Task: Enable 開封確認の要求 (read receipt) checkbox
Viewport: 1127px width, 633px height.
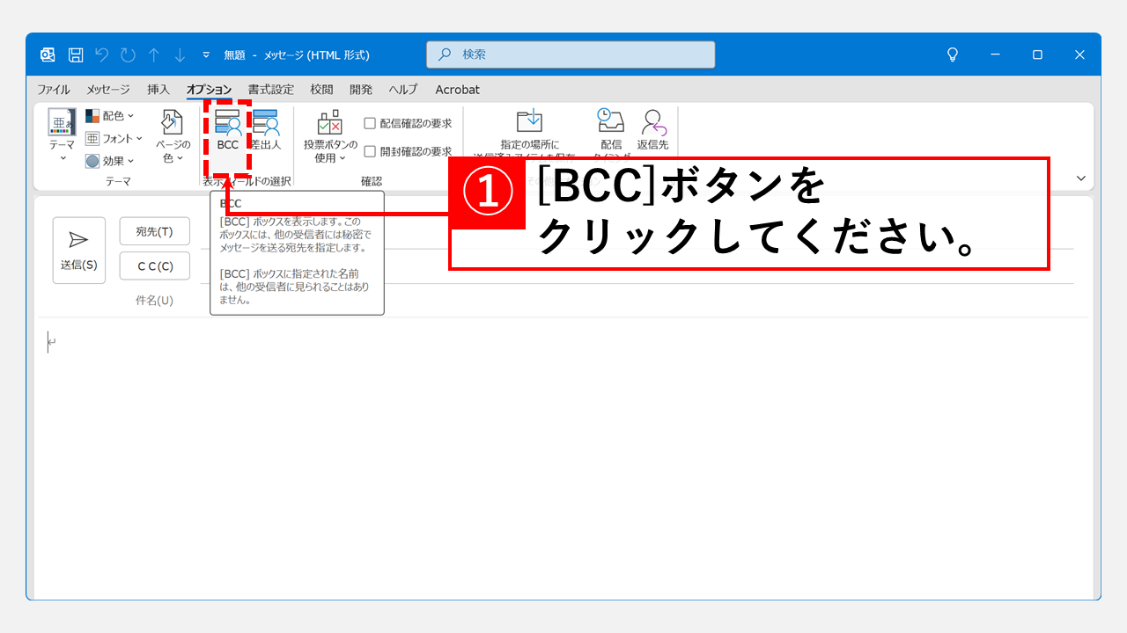Action: (371, 149)
